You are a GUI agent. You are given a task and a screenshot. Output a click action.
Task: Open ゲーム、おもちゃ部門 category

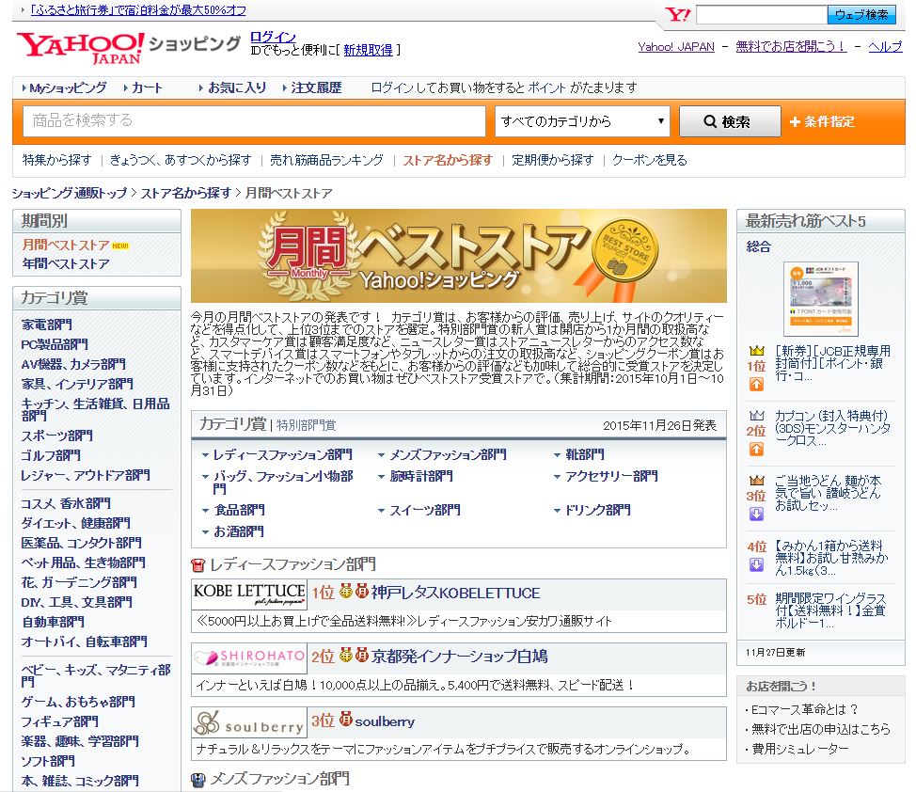78,702
